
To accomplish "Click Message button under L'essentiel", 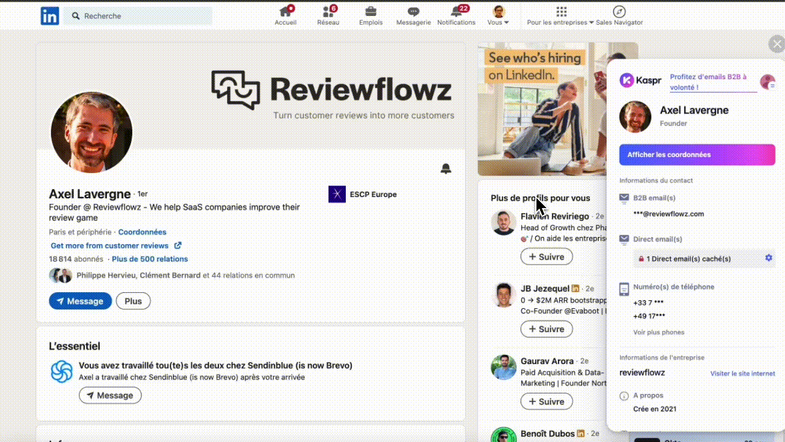I will pyautogui.click(x=110, y=395).
